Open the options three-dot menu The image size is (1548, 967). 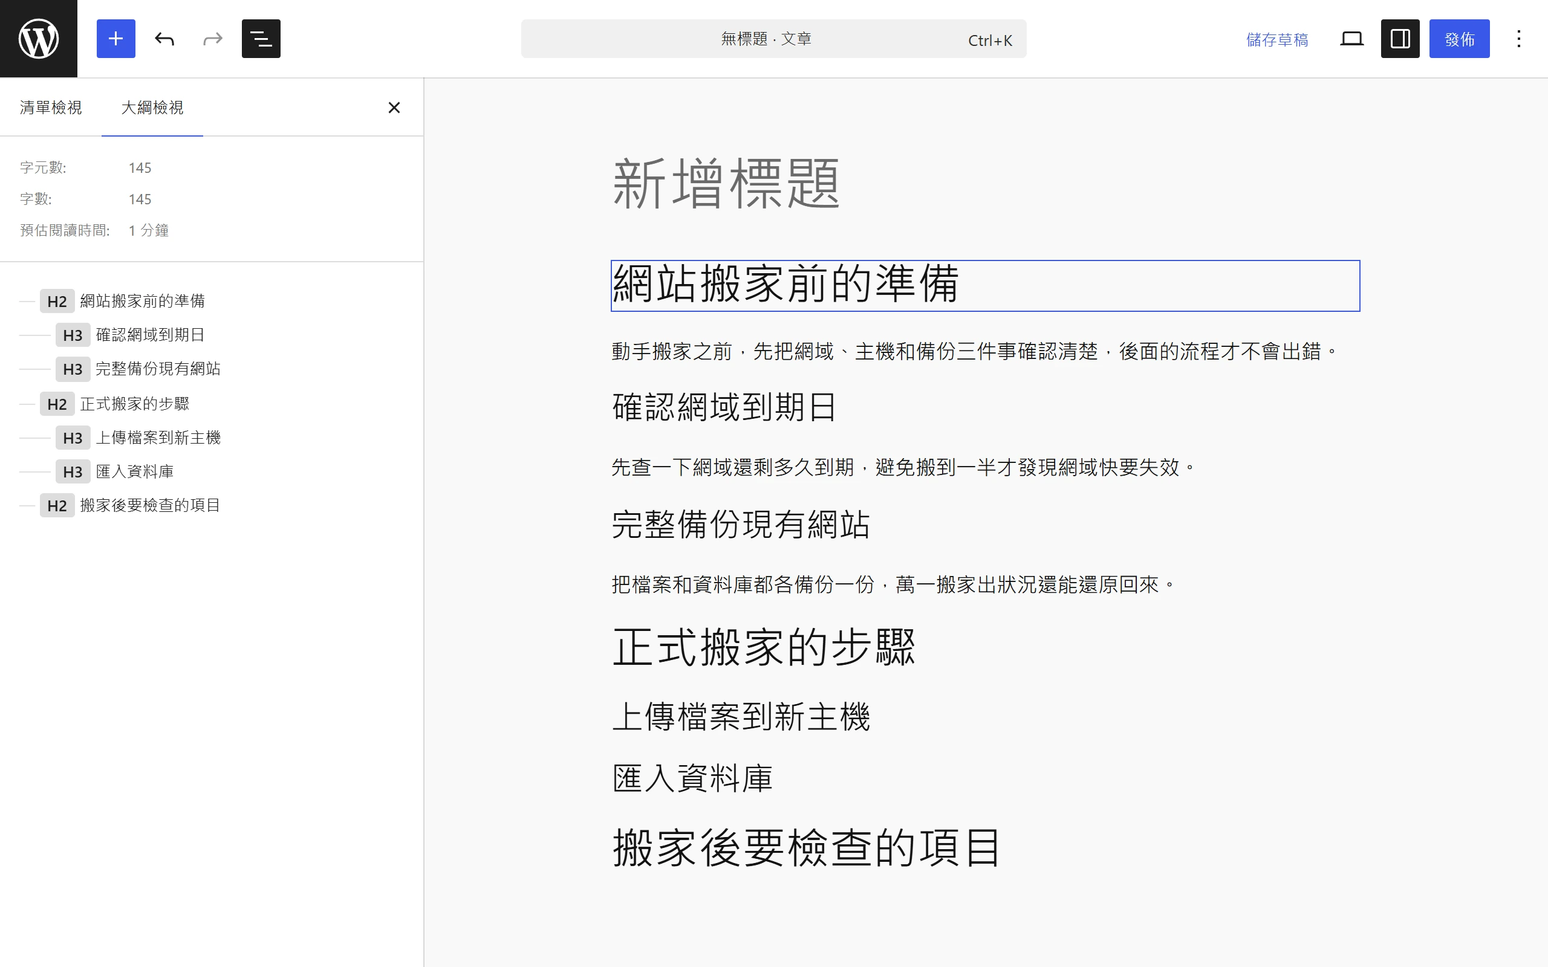pos(1518,38)
